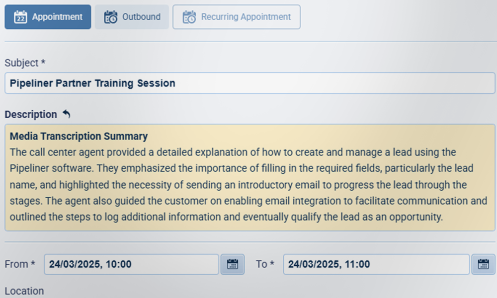Click the Location field label
This screenshot has width=497, height=298.
tap(24, 291)
